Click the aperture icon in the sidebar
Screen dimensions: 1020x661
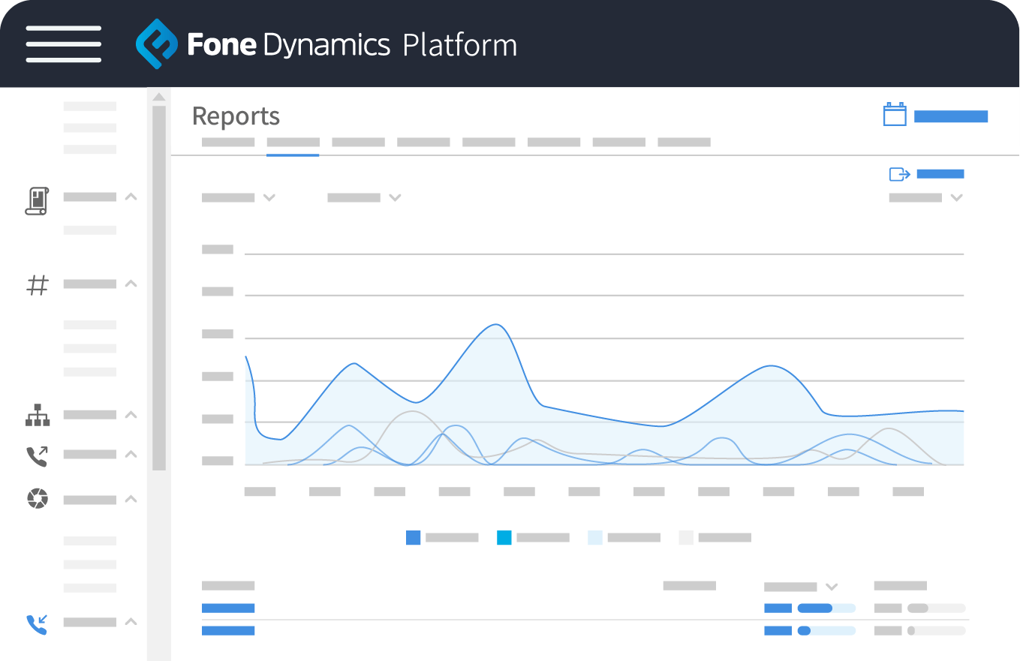(37, 499)
